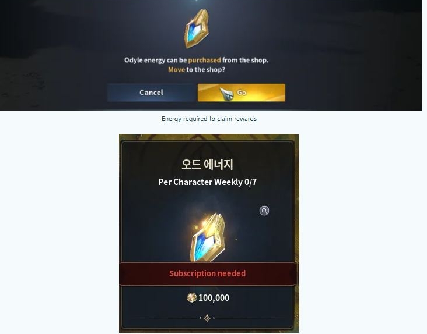The height and width of the screenshot is (334, 427).
Task: Click the magnifier icon on the shop card
Action: [x=264, y=211]
